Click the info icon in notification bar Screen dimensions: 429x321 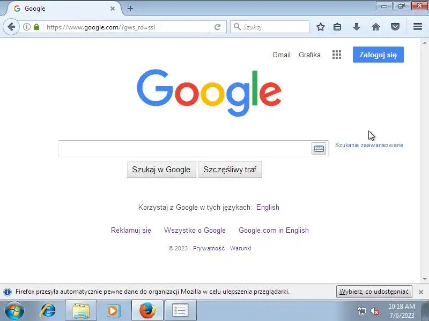[x=8, y=292]
